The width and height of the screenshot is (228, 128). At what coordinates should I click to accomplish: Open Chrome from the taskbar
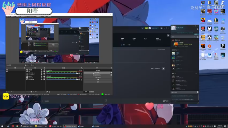(17, 126)
